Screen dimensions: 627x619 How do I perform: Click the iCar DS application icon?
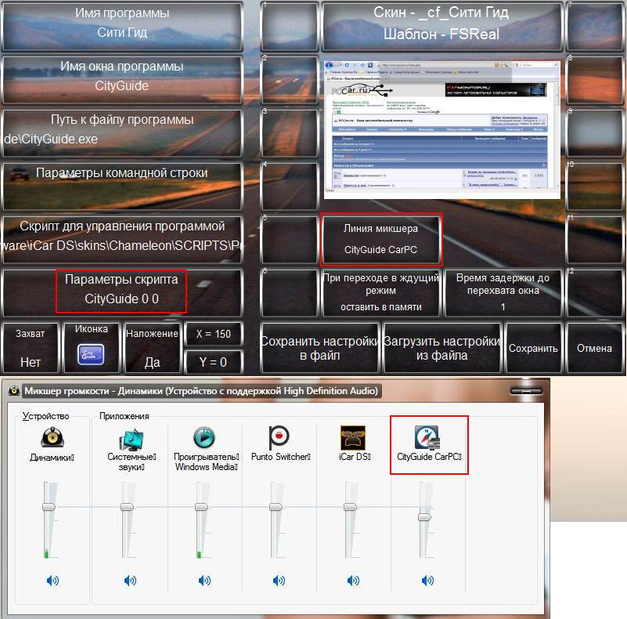point(353,438)
